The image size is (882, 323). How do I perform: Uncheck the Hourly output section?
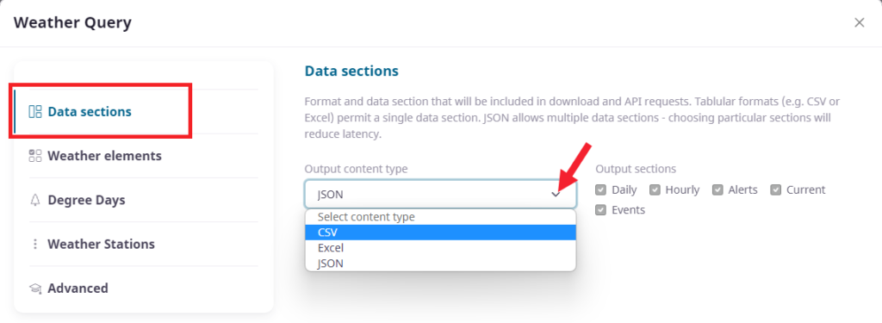[x=655, y=189]
